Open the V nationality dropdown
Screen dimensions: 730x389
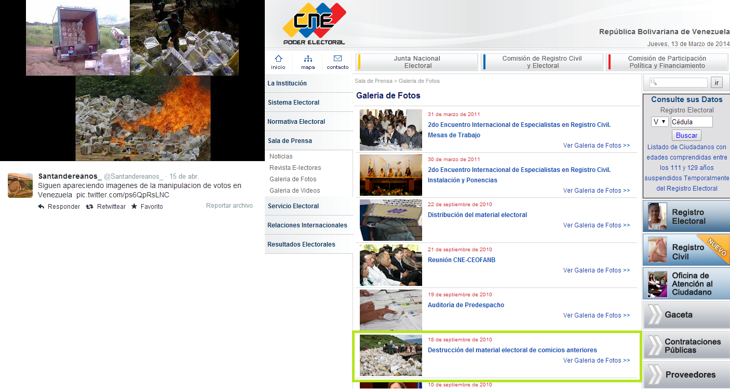(659, 122)
